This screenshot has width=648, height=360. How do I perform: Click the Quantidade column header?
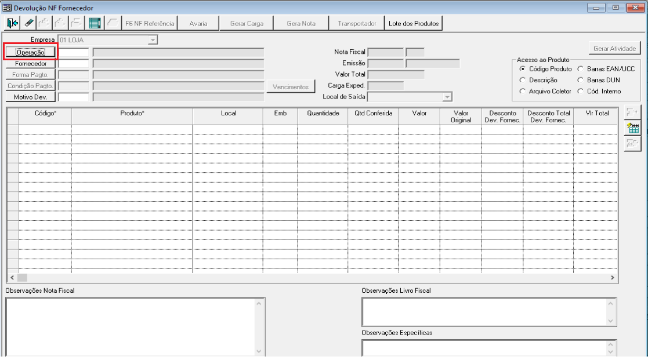click(x=323, y=117)
